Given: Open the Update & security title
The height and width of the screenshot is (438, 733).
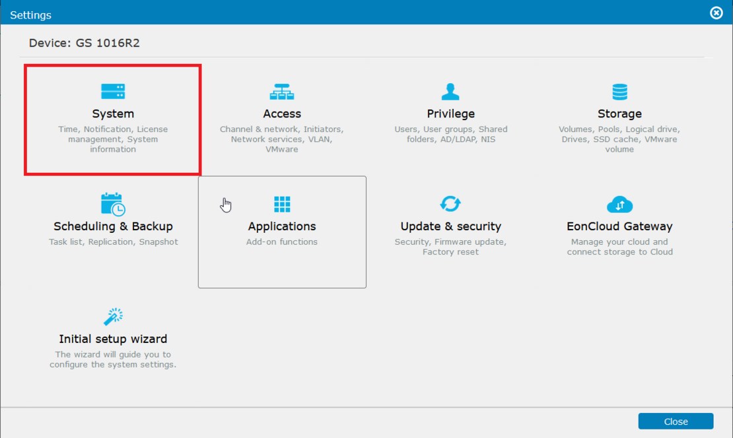Looking at the screenshot, I should point(450,226).
